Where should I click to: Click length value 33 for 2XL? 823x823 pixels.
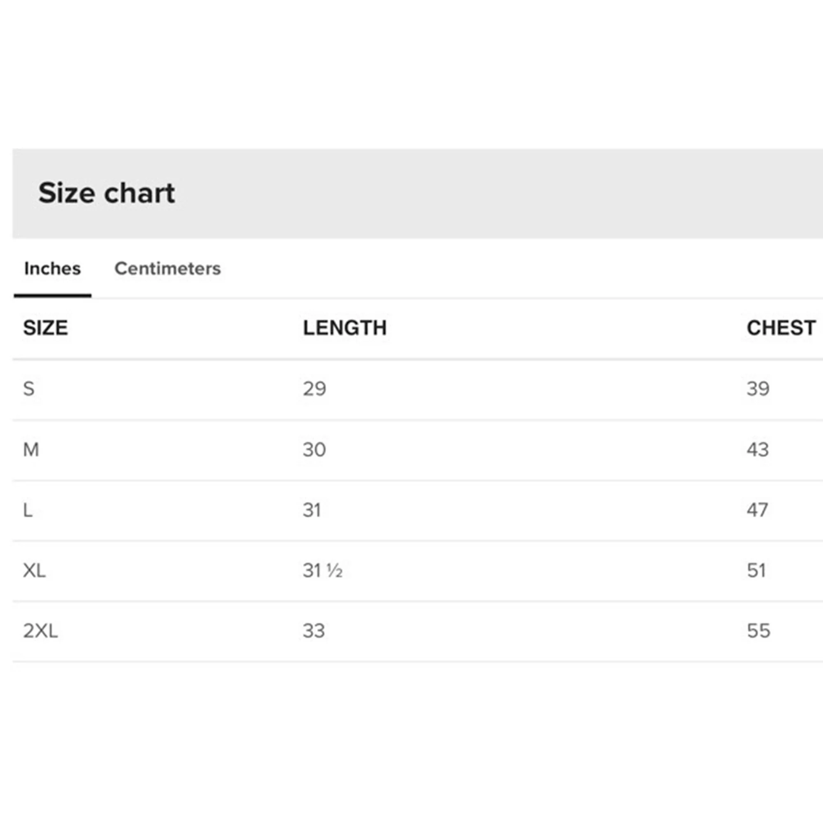314,631
